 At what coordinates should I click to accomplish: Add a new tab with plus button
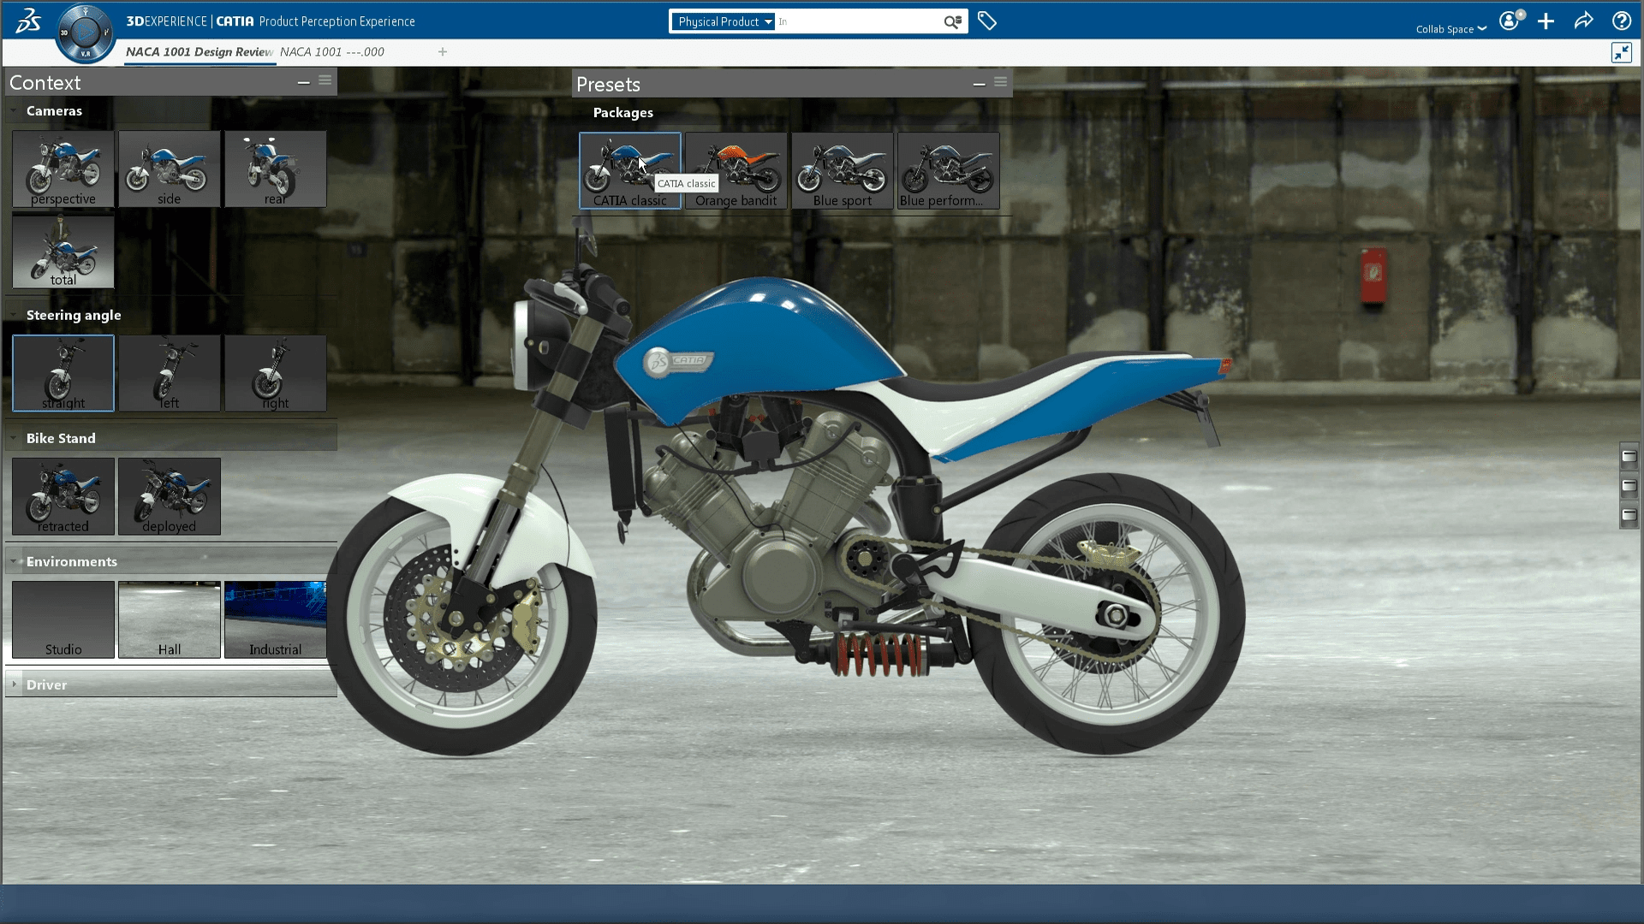click(x=443, y=52)
